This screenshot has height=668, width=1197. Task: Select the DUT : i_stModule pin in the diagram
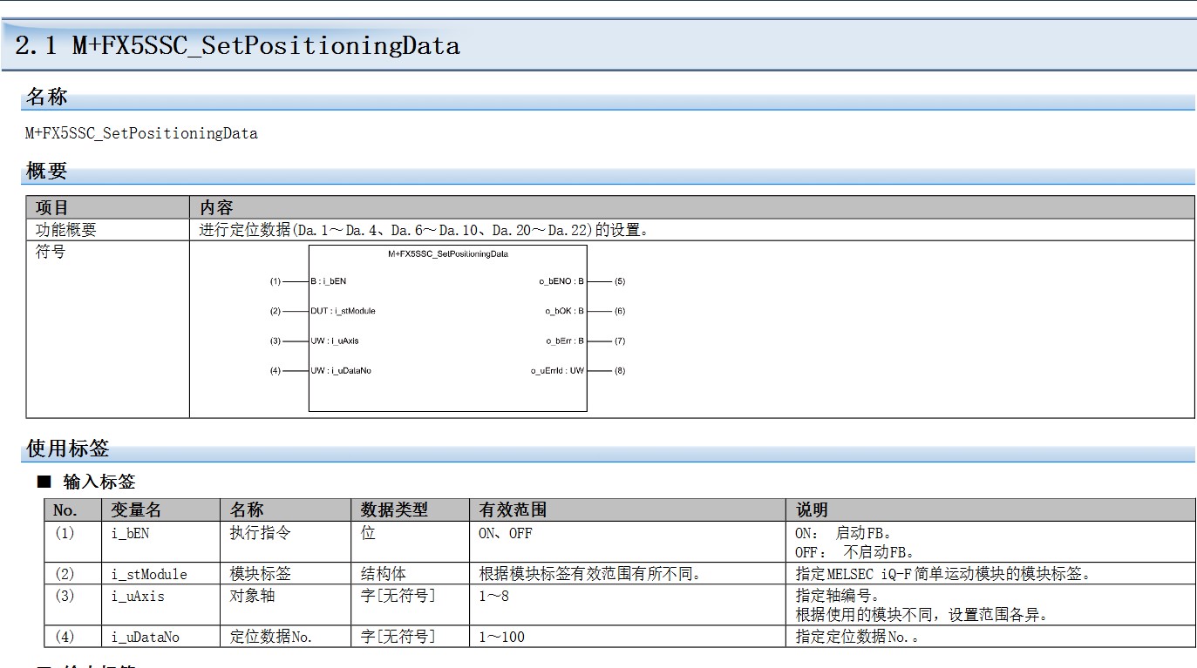point(343,311)
